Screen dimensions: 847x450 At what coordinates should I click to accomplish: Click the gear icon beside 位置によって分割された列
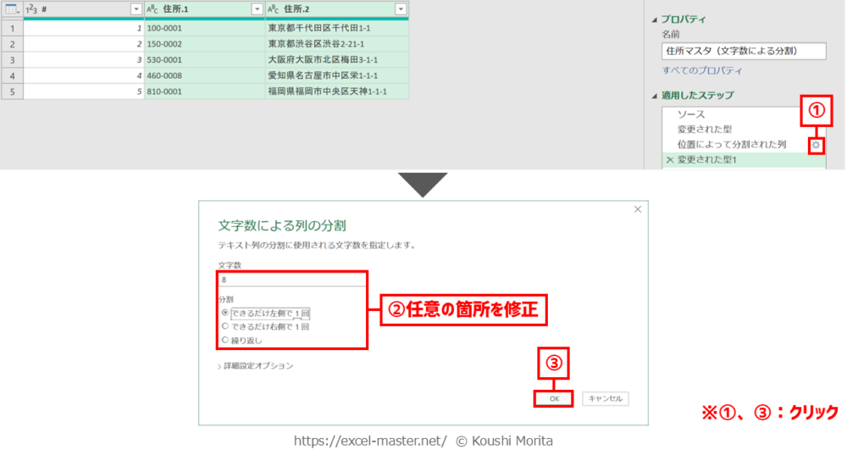(816, 145)
